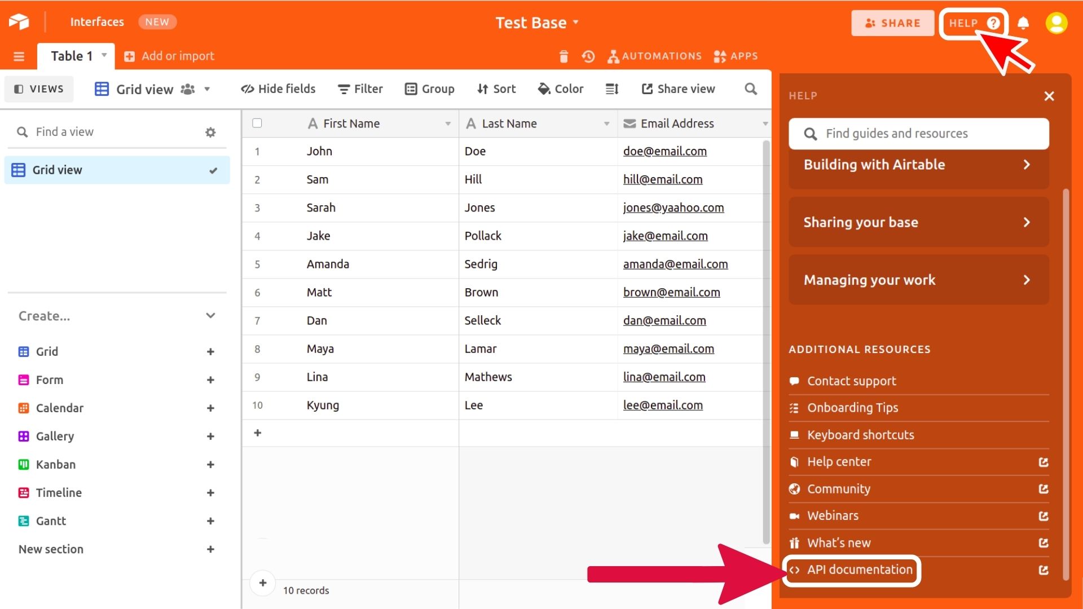Image resolution: width=1083 pixels, height=609 pixels.
Task: Open Automations from the top bar
Action: click(654, 56)
